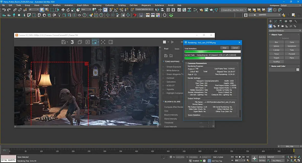This screenshot has width=302, height=163.
Task: Open the Modify command panel tab
Action: [x=276, y=21]
